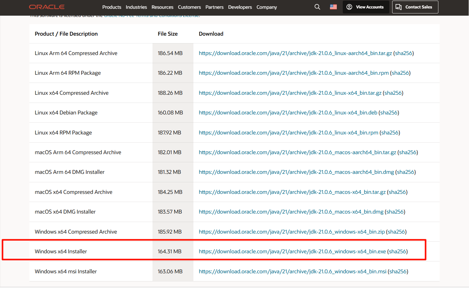Download the linux-x64_bin.tar.gz link
The height and width of the screenshot is (288, 469).
pos(290,93)
